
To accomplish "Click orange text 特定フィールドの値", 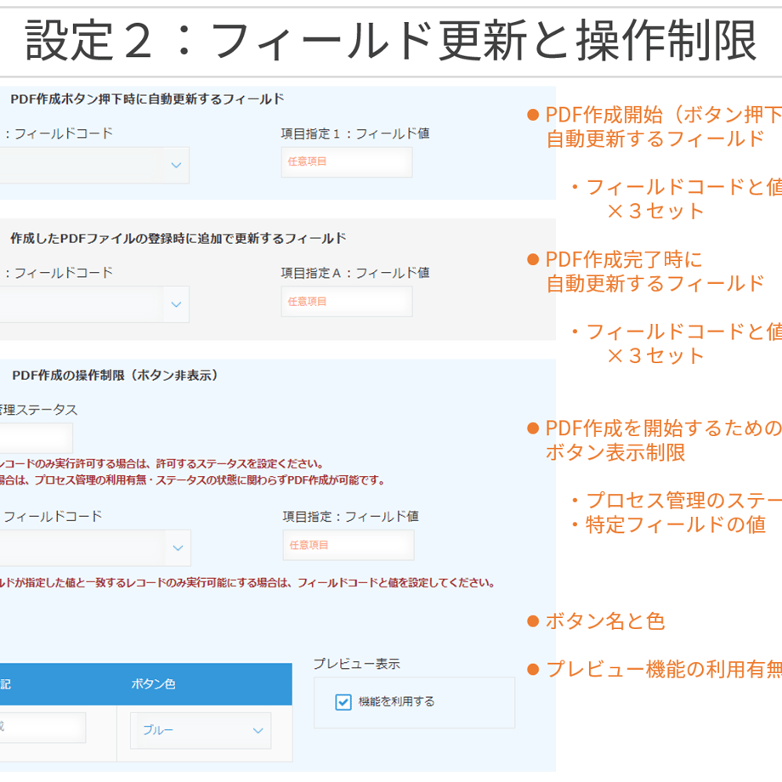I will (x=675, y=524).
